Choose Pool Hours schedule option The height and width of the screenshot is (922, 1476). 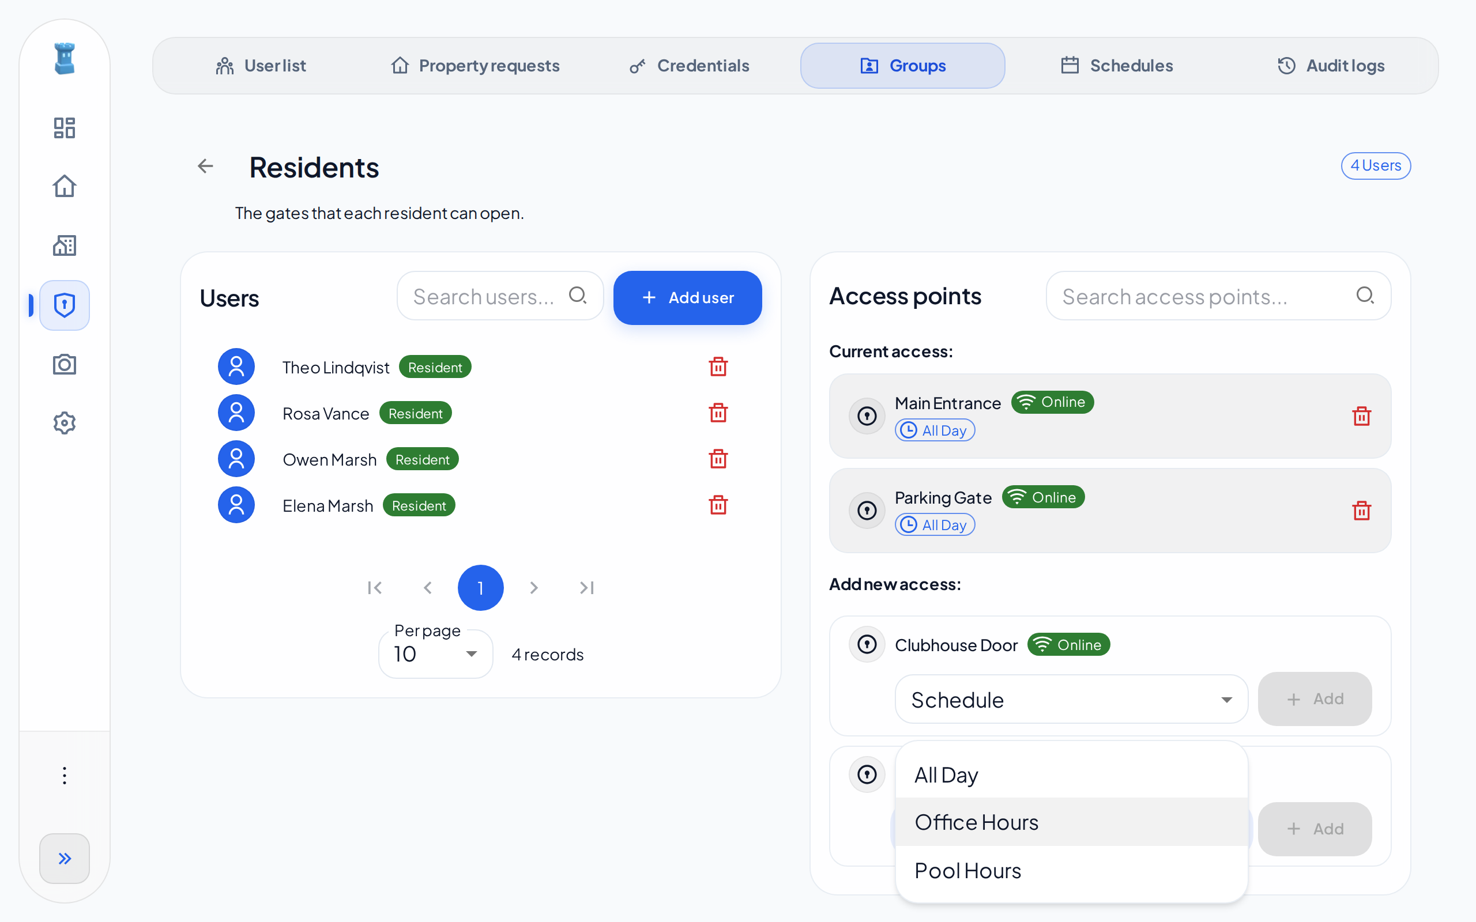pyautogui.click(x=1071, y=871)
